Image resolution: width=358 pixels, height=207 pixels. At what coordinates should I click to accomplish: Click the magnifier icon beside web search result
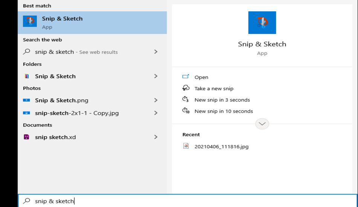pos(26,52)
